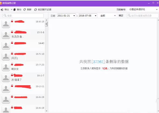Click the 导出 export icon
159x113 pixels.
click(x=2, y=10)
